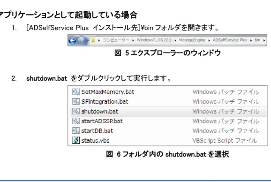Click heading アプリケーションとして起動している場合
The width and height of the screenshot is (271, 182).
tap(68, 15)
